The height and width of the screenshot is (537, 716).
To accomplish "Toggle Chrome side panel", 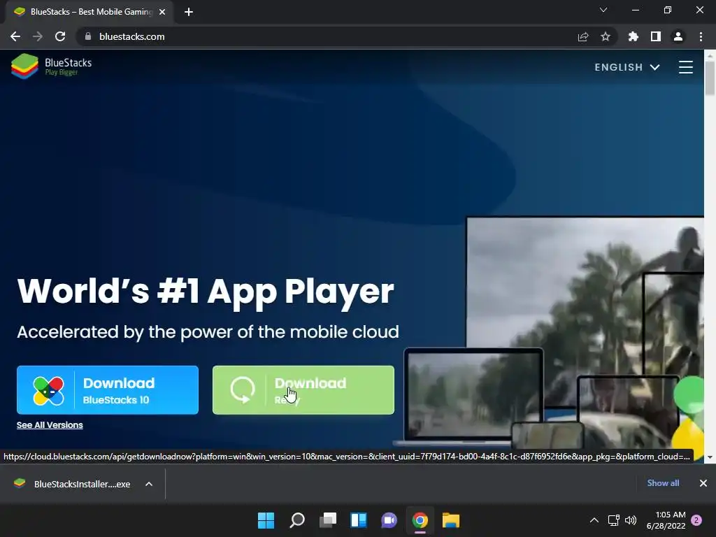I will click(656, 36).
